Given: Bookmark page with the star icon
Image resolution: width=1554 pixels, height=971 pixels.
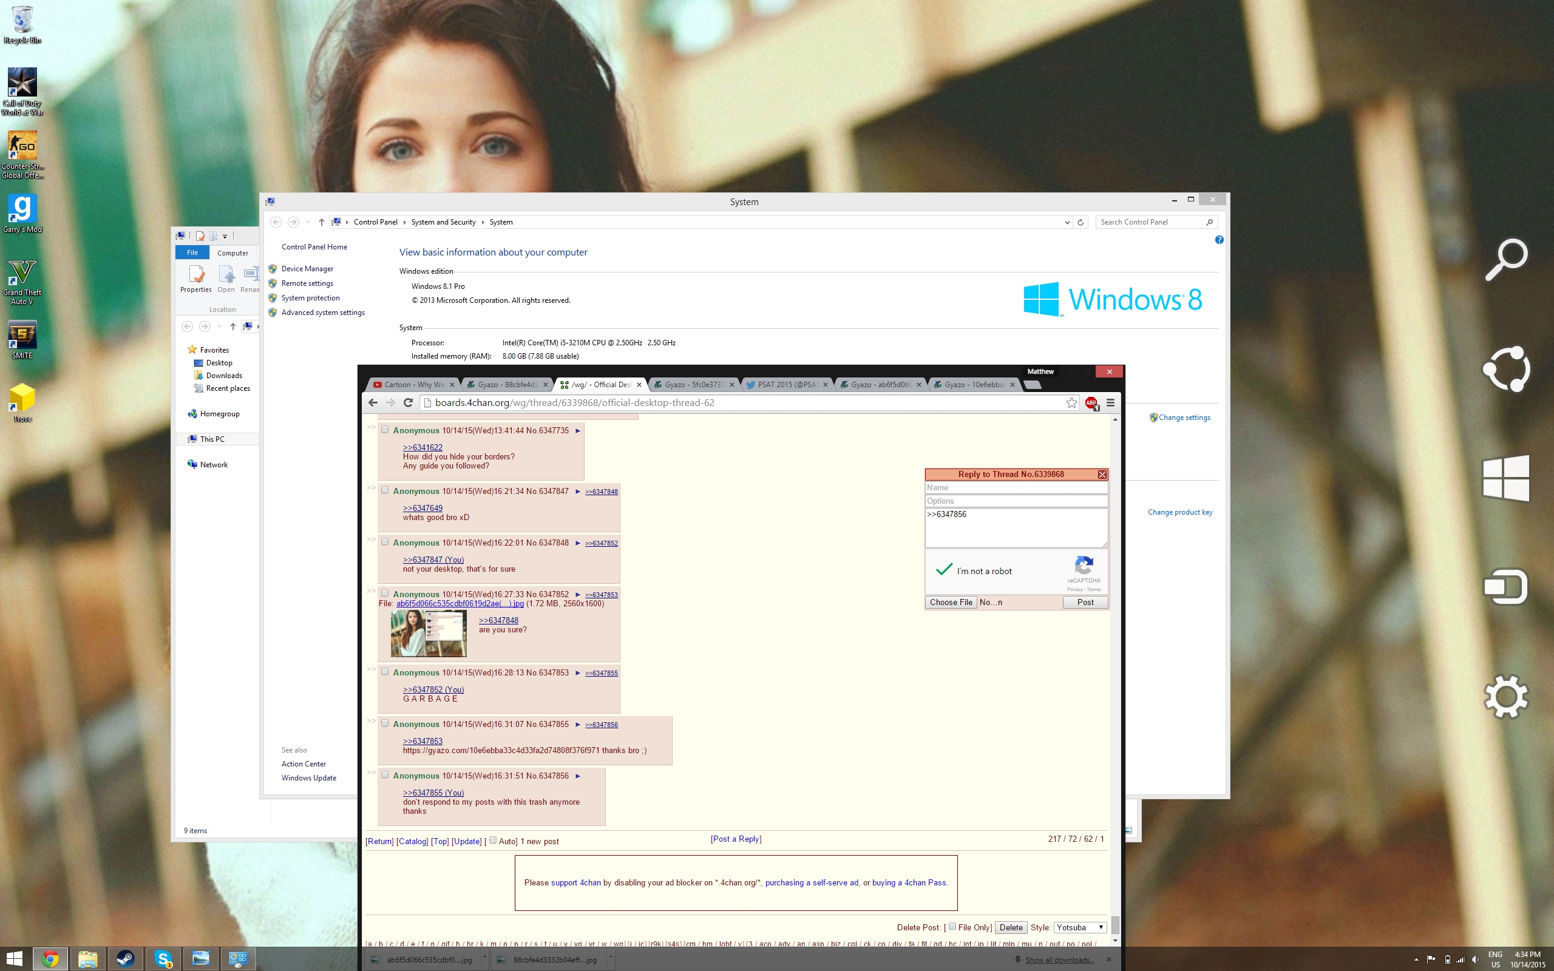Looking at the screenshot, I should pyautogui.click(x=1071, y=402).
